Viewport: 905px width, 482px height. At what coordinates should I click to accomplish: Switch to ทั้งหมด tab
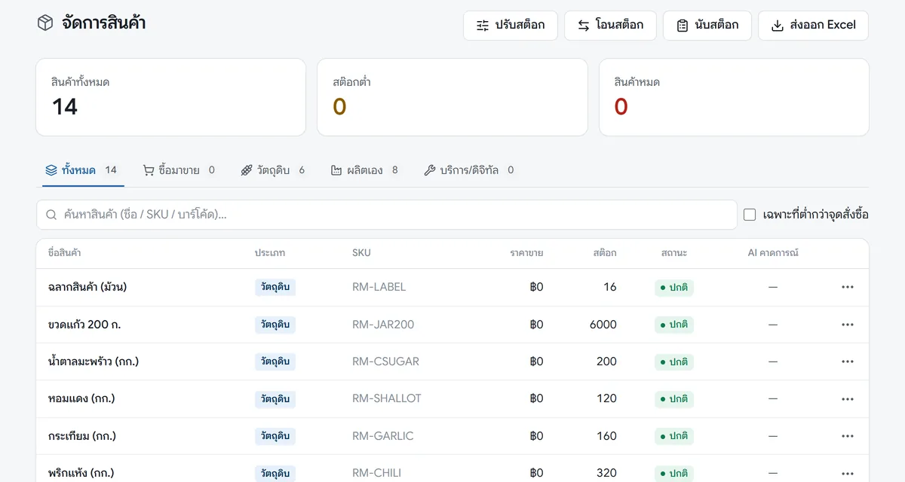click(81, 170)
